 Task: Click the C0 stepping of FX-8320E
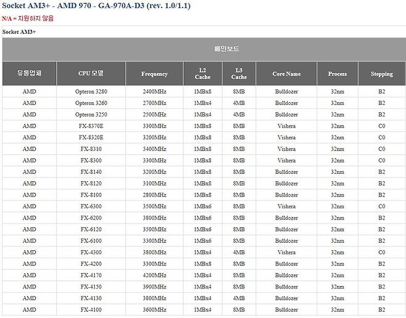pyautogui.click(x=382, y=137)
